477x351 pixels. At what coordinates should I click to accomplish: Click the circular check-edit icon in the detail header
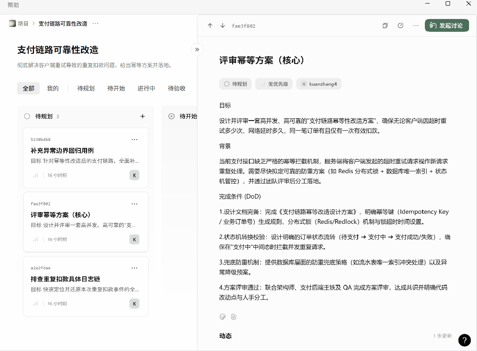[x=401, y=26]
